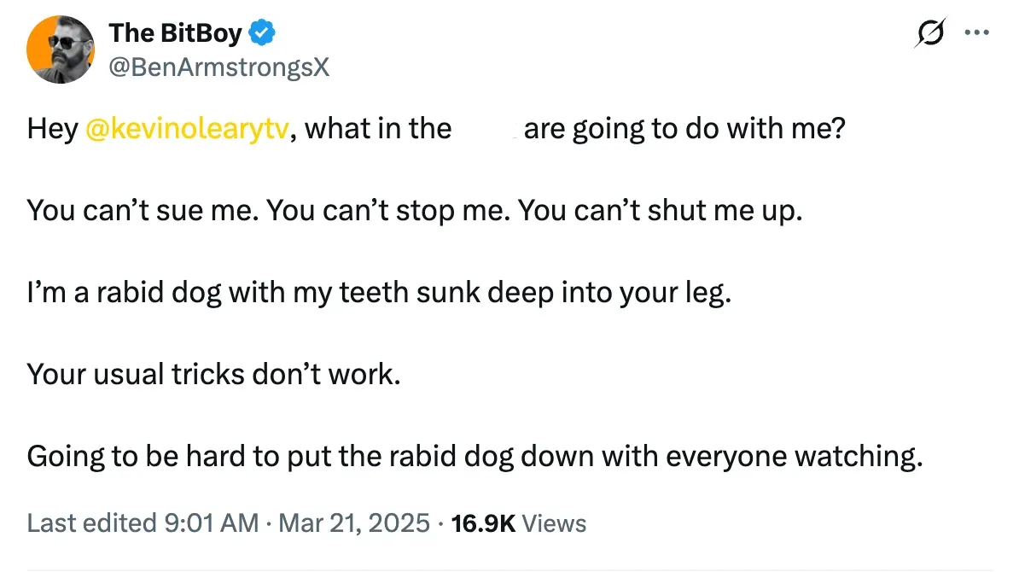Click the 16.9K view count

tap(482, 522)
